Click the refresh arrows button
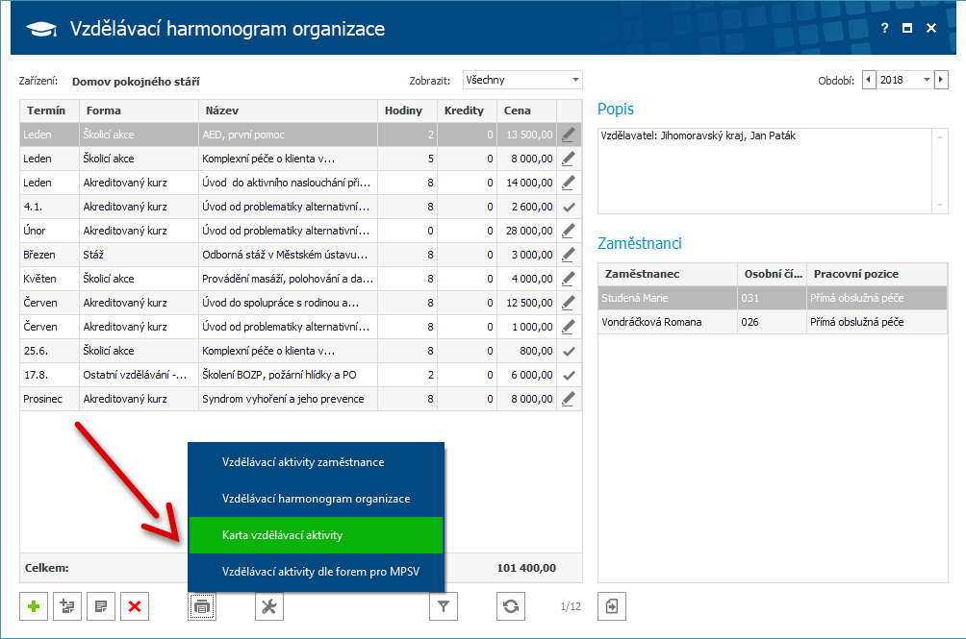This screenshot has width=966, height=639. tap(511, 606)
